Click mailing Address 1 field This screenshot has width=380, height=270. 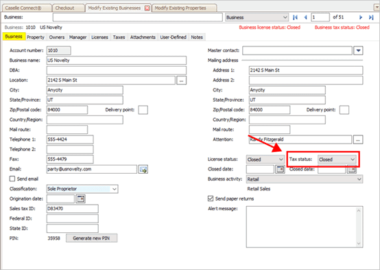[x=306, y=70]
